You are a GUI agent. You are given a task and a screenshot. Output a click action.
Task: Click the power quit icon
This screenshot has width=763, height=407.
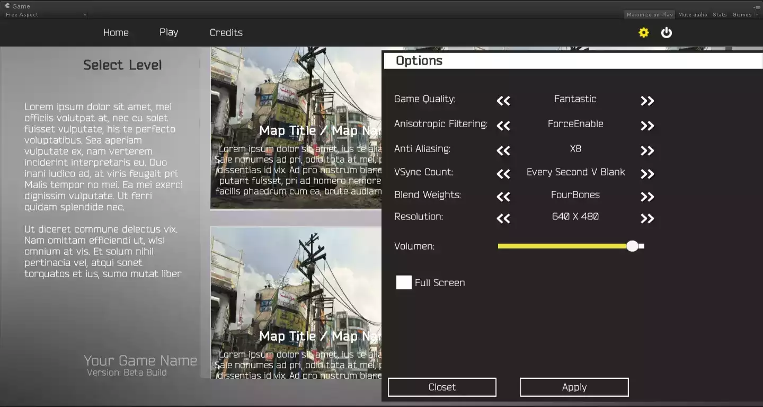667,33
